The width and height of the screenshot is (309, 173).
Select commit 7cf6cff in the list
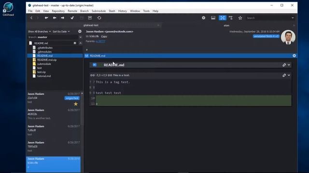(x=54, y=132)
